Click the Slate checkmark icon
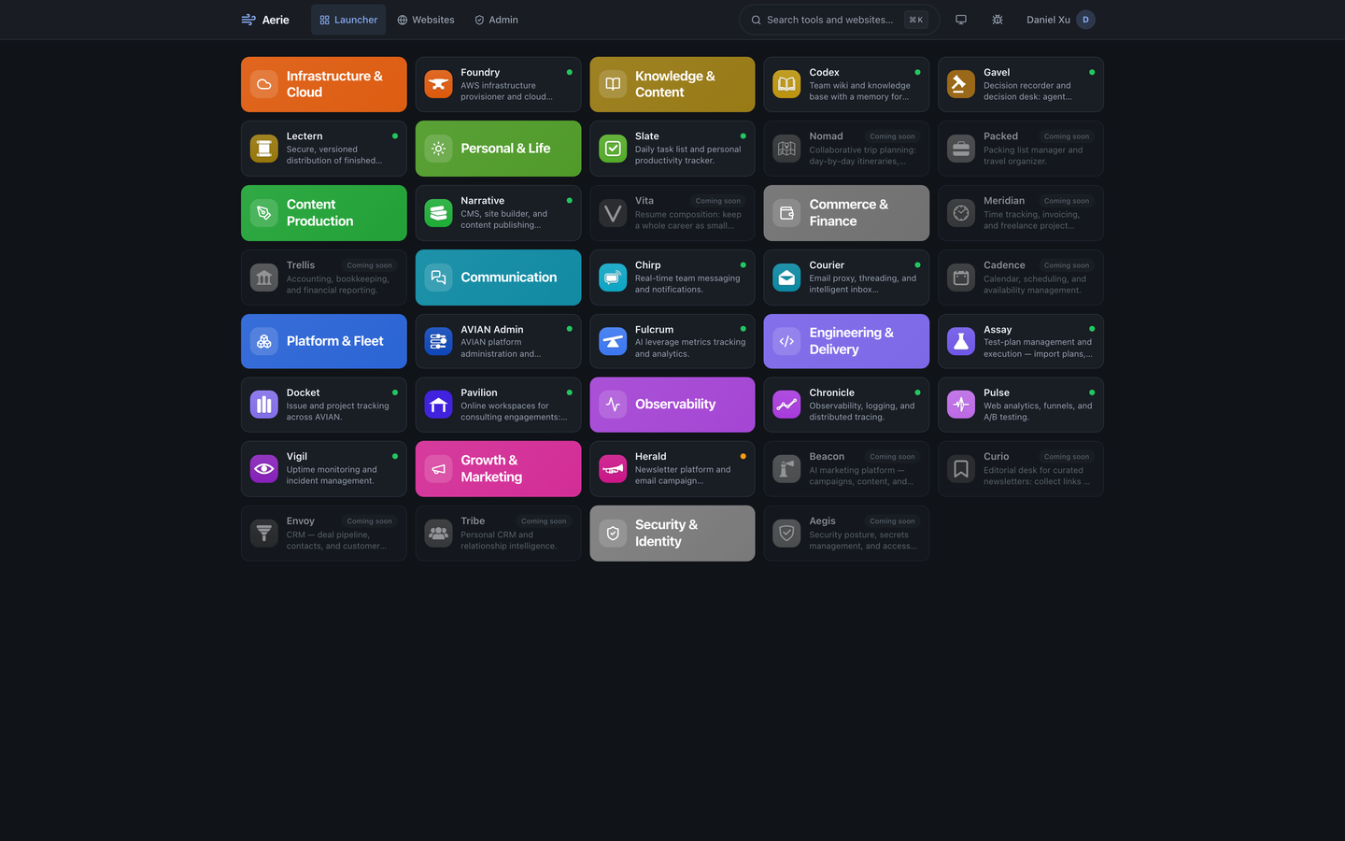Screen dimensions: 1345x841 (613, 149)
